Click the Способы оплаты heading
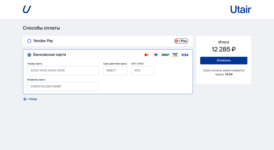This screenshot has height=150, width=274. tap(41, 28)
